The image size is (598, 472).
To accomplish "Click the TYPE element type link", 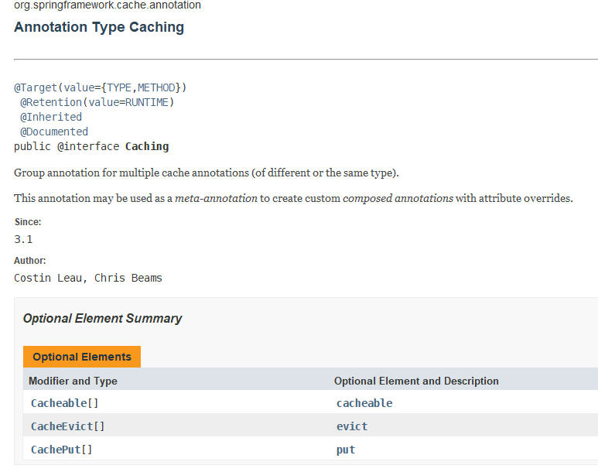I will [x=120, y=87].
